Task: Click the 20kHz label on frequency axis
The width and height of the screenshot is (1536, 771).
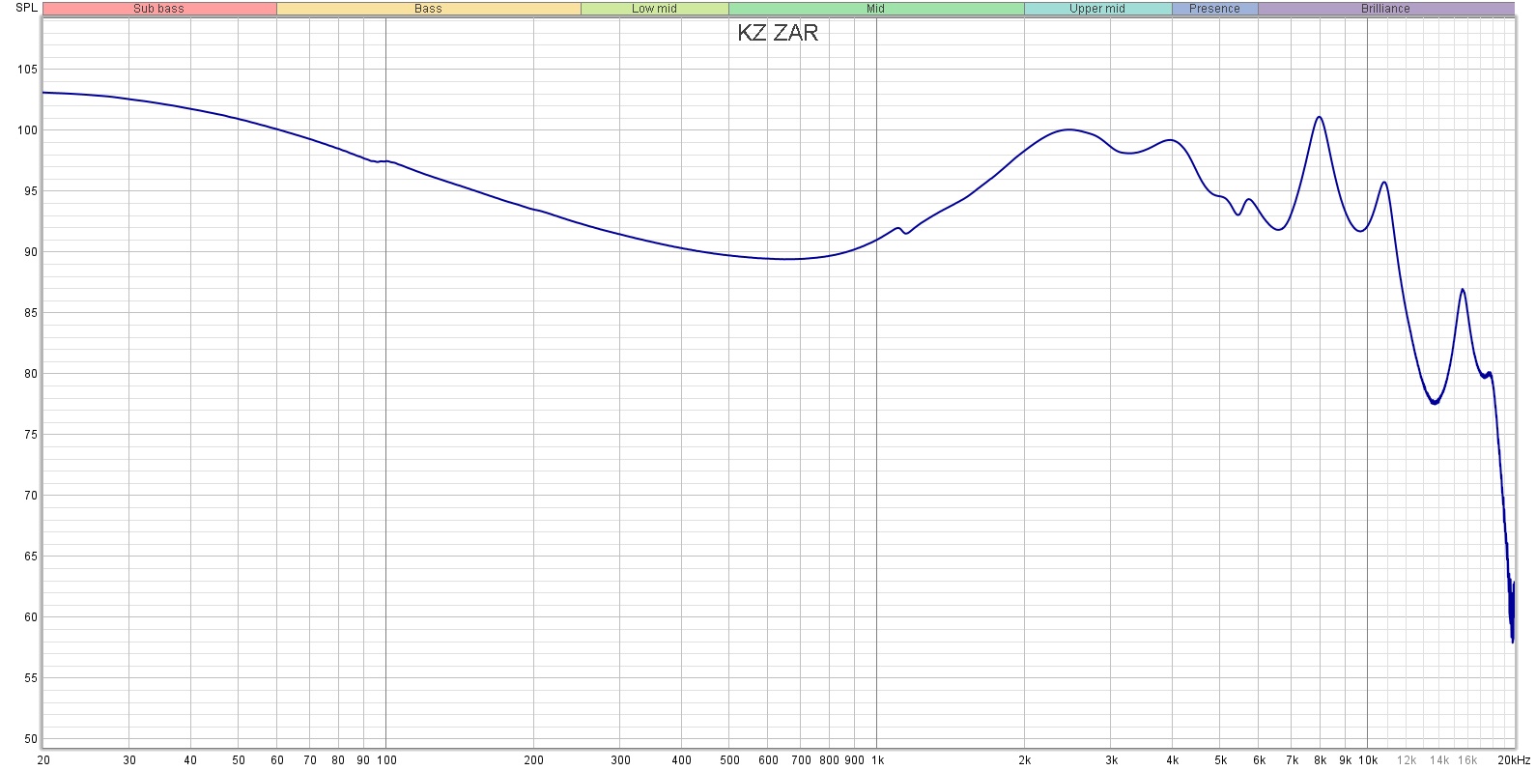Action: [x=1513, y=760]
